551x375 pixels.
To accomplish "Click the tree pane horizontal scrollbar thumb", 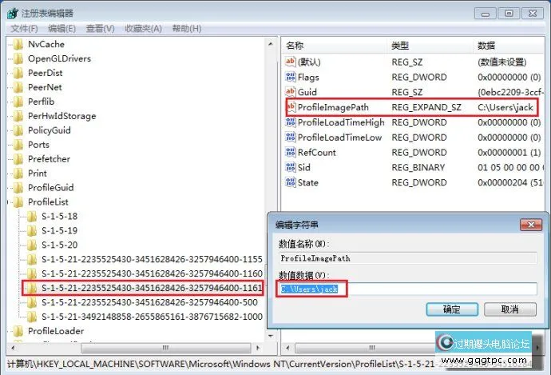I will (x=165, y=348).
